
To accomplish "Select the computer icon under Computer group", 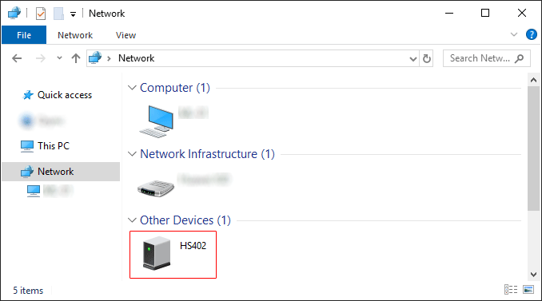I will (156, 121).
